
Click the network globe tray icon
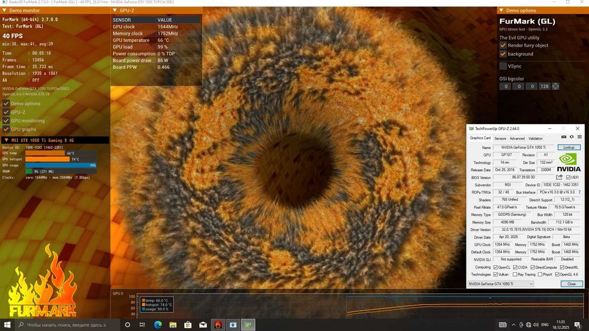tap(528, 325)
